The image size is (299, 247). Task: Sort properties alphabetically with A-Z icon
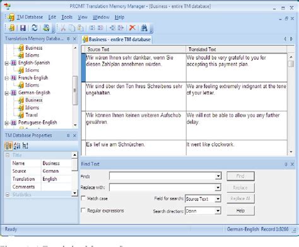click(x=17, y=146)
